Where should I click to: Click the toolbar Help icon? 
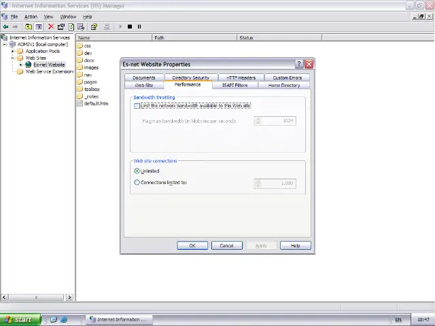click(x=94, y=27)
